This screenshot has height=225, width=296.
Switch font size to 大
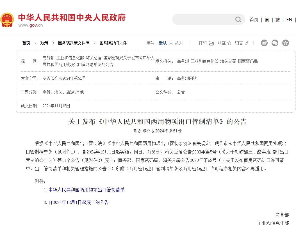click(171, 43)
